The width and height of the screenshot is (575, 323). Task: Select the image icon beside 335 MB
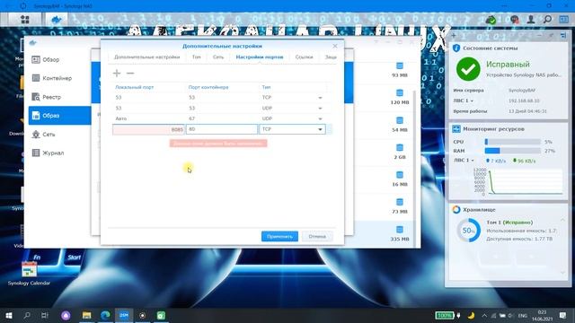coord(400,230)
